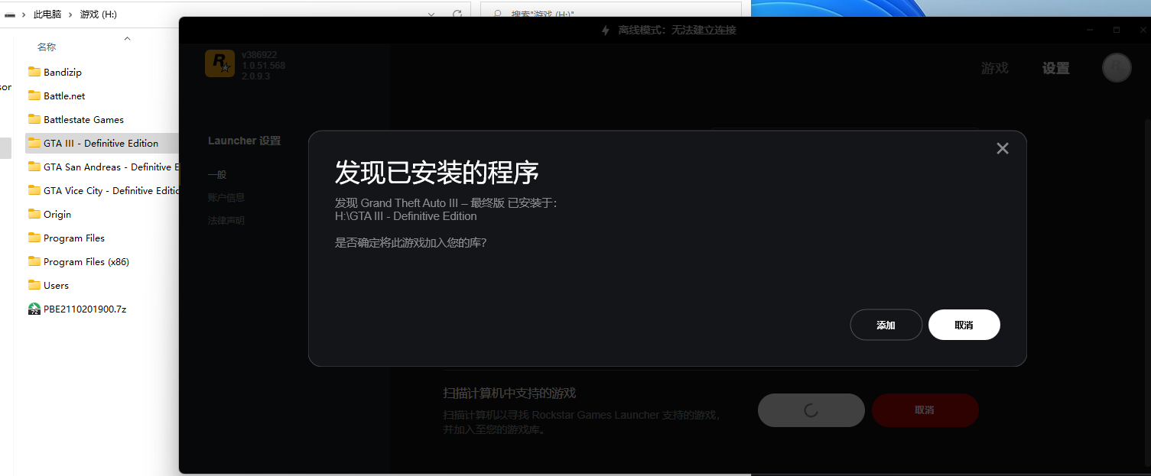Select 一般 in Launcher settings sidebar
1151x476 pixels.
pos(217,174)
